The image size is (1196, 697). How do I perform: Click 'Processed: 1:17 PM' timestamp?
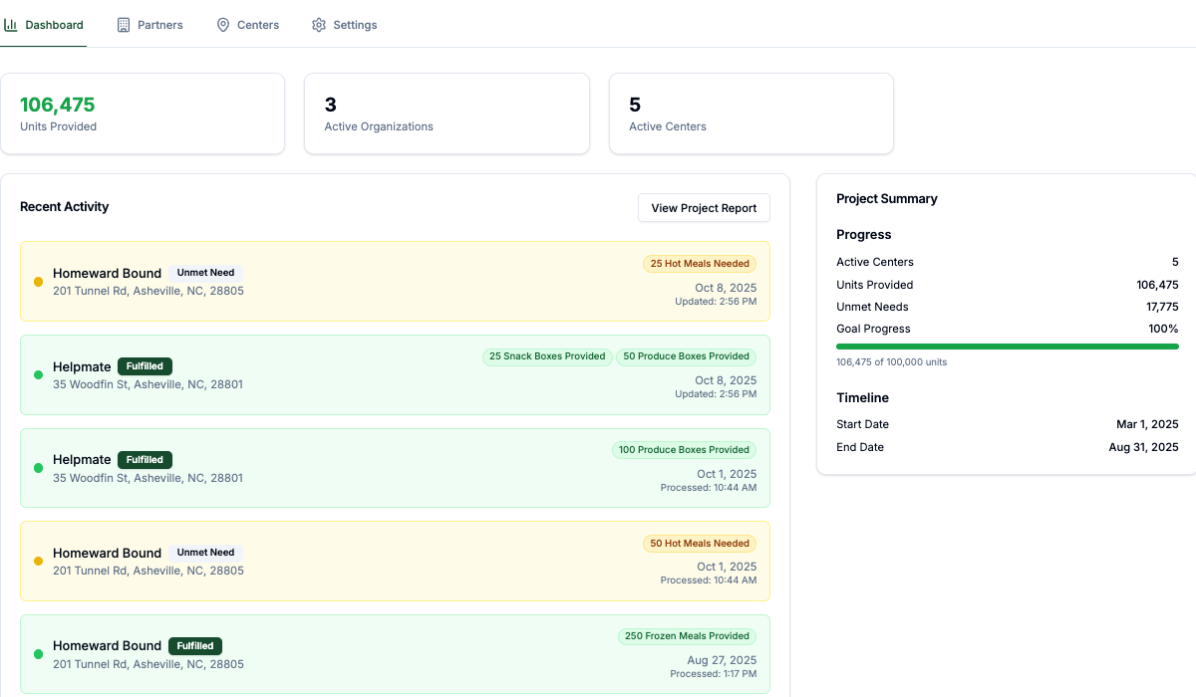[714, 674]
